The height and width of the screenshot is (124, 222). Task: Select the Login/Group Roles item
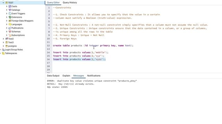pyautogui.click(x=14, y=50)
